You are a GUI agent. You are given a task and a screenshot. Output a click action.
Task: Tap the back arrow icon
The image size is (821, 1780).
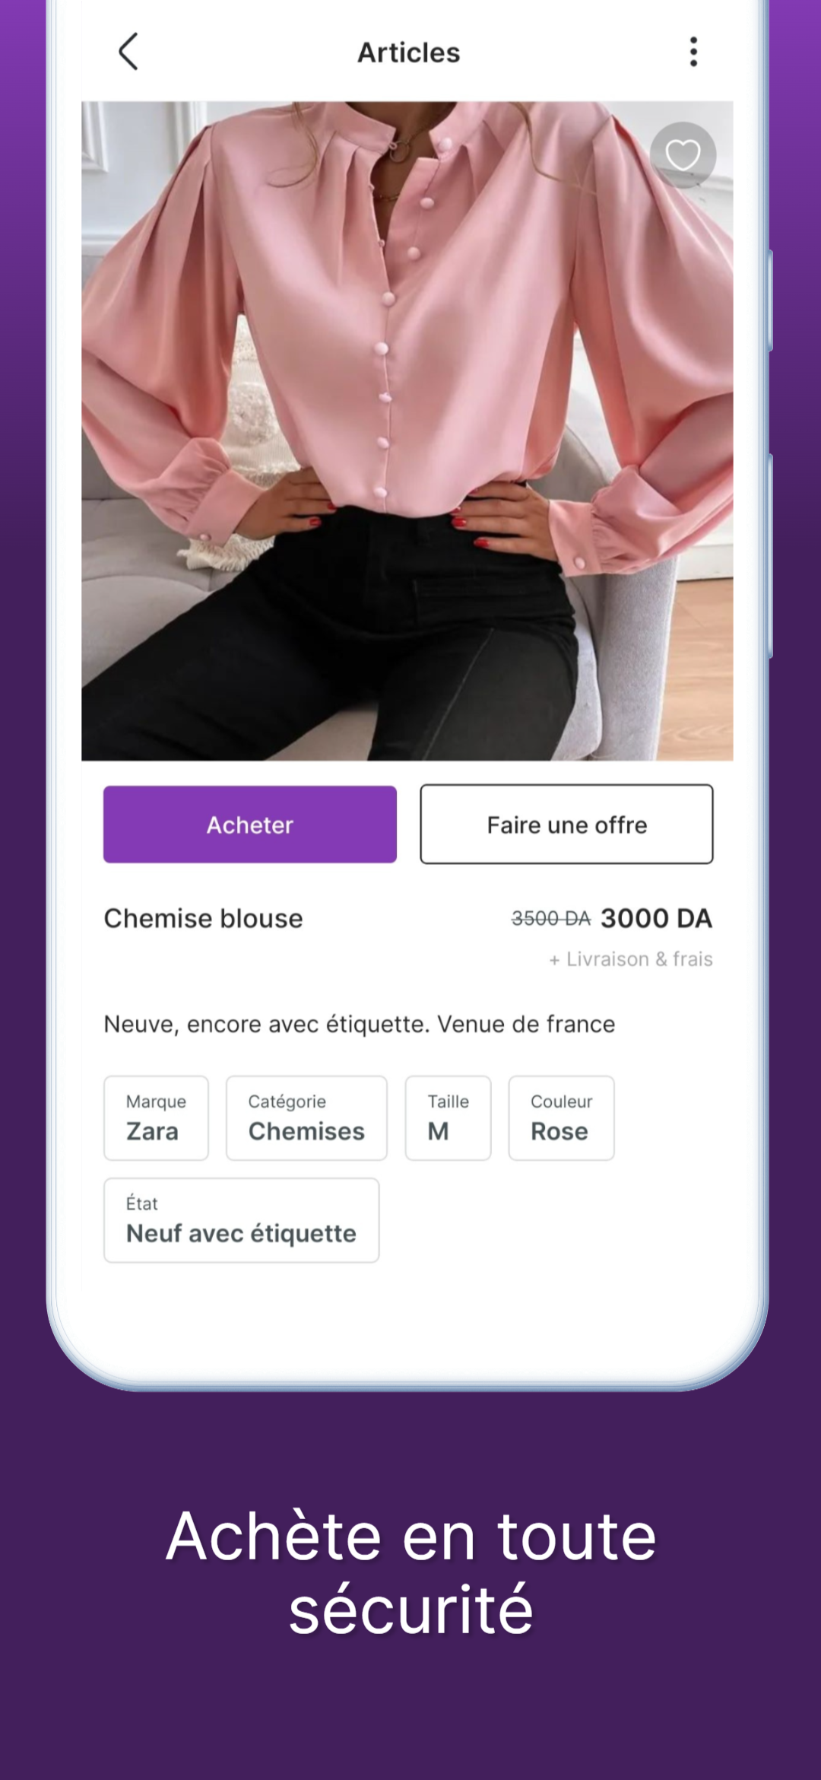point(128,52)
